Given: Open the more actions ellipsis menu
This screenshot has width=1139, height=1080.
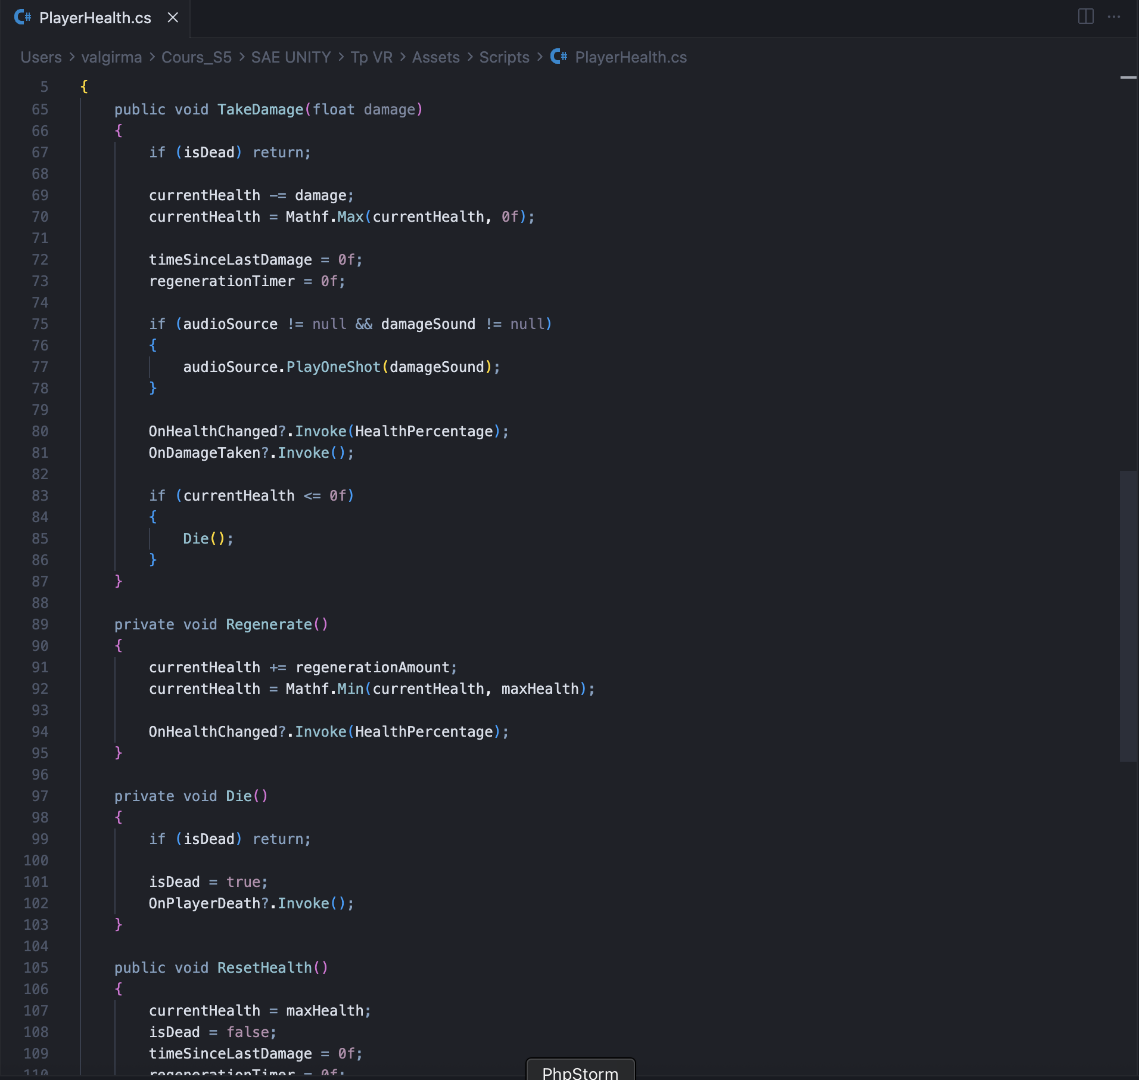Looking at the screenshot, I should (x=1115, y=16).
